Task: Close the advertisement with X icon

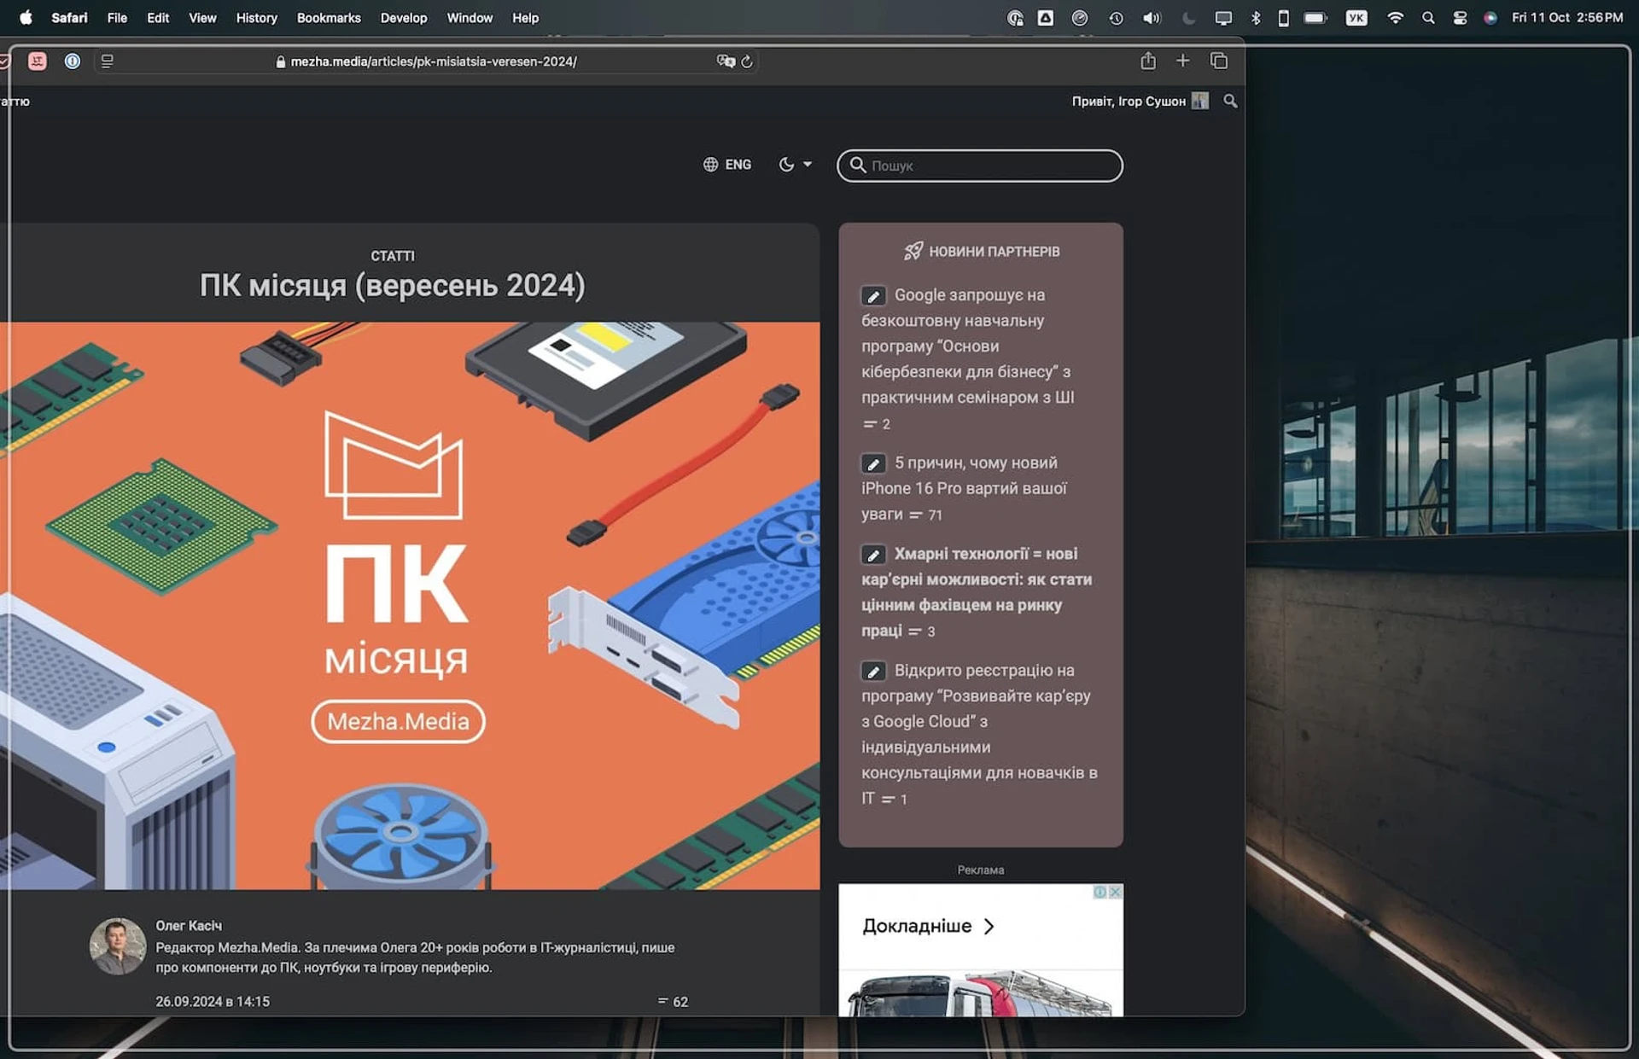Action: [1115, 892]
